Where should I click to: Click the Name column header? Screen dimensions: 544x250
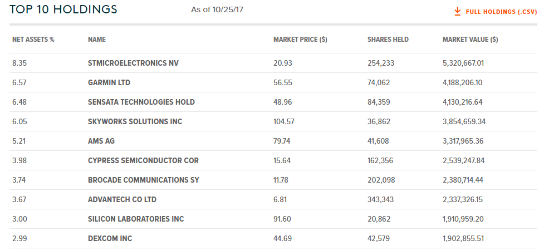(97, 40)
